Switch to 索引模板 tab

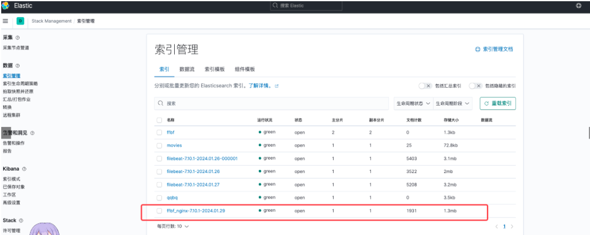point(215,69)
